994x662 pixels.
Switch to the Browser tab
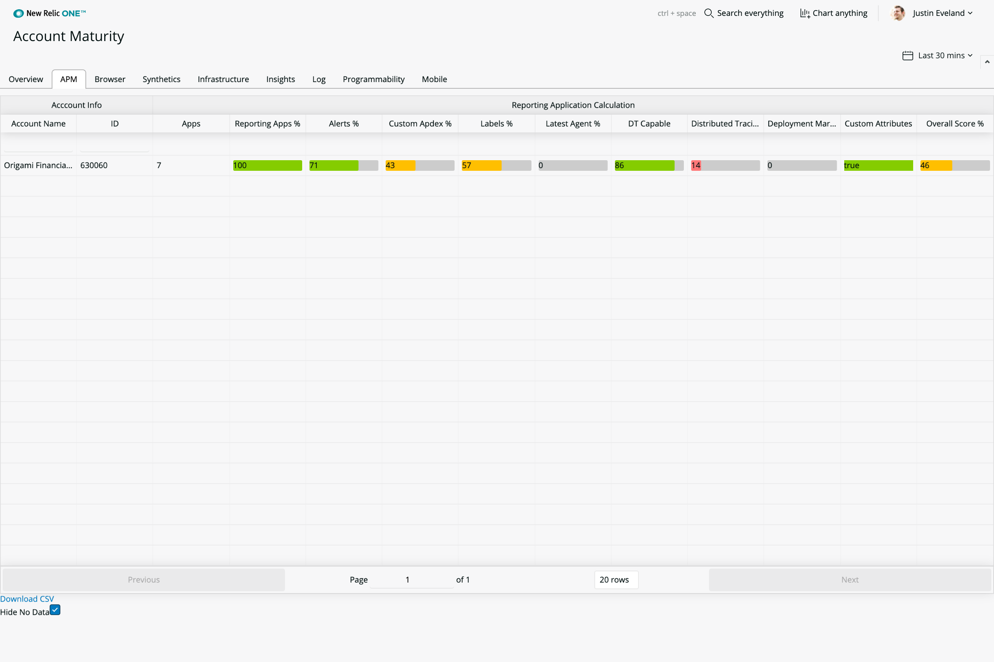pyautogui.click(x=110, y=79)
